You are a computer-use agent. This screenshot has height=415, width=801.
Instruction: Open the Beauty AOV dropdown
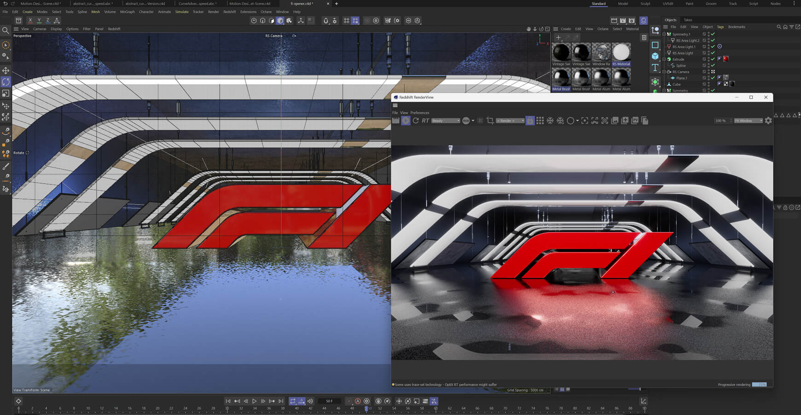point(446,121)
